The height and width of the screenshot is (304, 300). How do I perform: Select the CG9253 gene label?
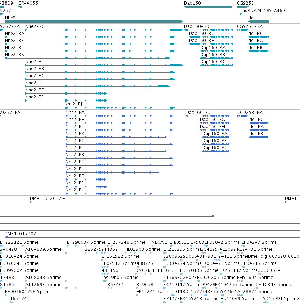point(245,3)
